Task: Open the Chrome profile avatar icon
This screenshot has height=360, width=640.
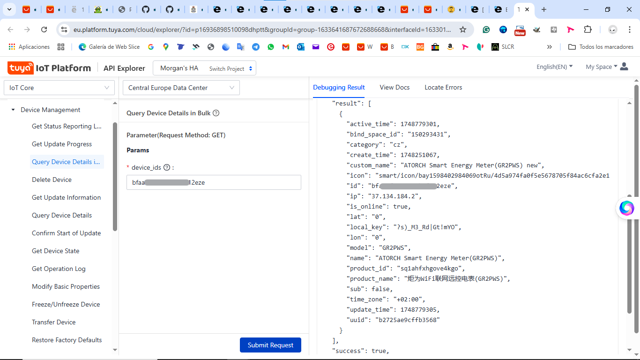Action: [x=613, y=30]
